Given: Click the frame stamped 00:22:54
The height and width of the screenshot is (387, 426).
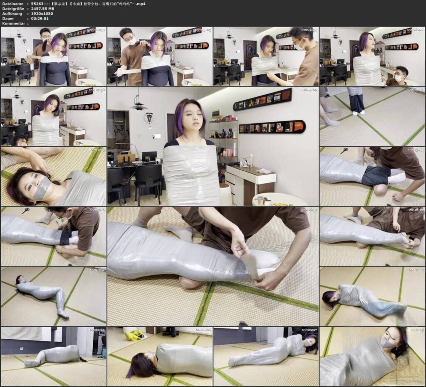Looking at the screenshot, I should point(54,356).
